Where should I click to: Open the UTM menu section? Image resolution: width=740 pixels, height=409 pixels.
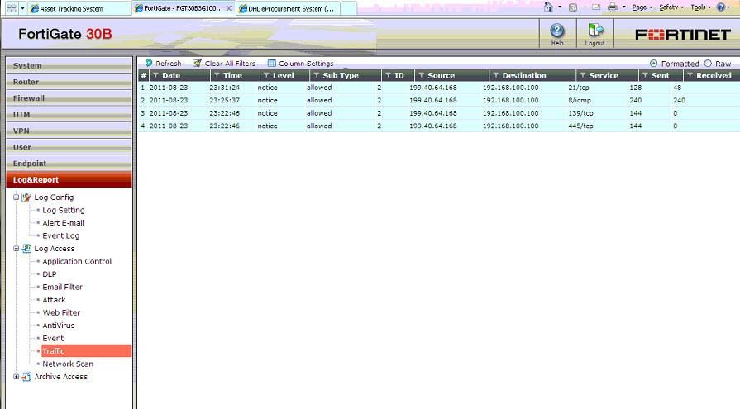tap(69, 115)
